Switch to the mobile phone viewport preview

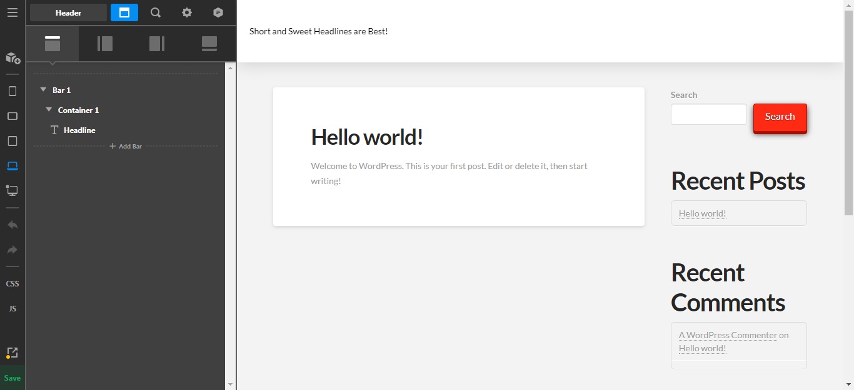tap(13, 91)
